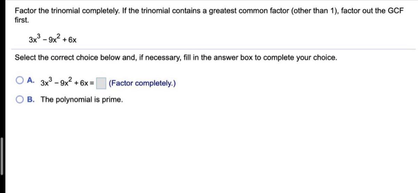Click the empty white area below choice B
418x193 pixels.
click(209, 150)
